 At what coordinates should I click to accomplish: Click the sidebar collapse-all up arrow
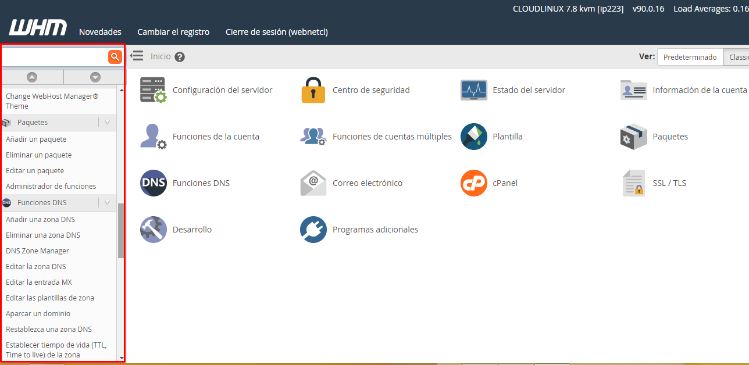coord(32,77)
